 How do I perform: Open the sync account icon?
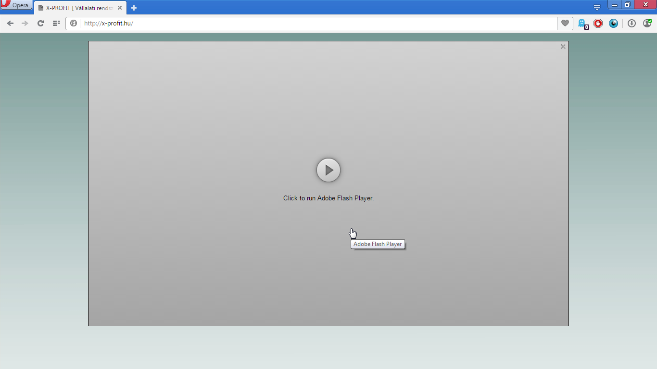[x=647, y=23]
